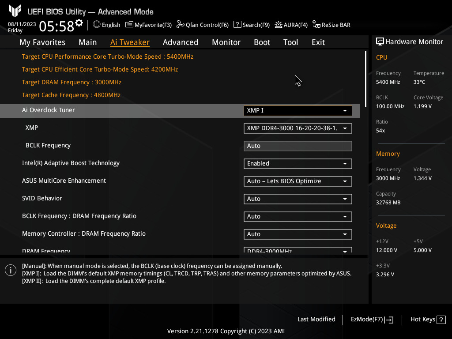Click the Hot Keys question mark icon

pyautogui.click(x=441, y=320)
